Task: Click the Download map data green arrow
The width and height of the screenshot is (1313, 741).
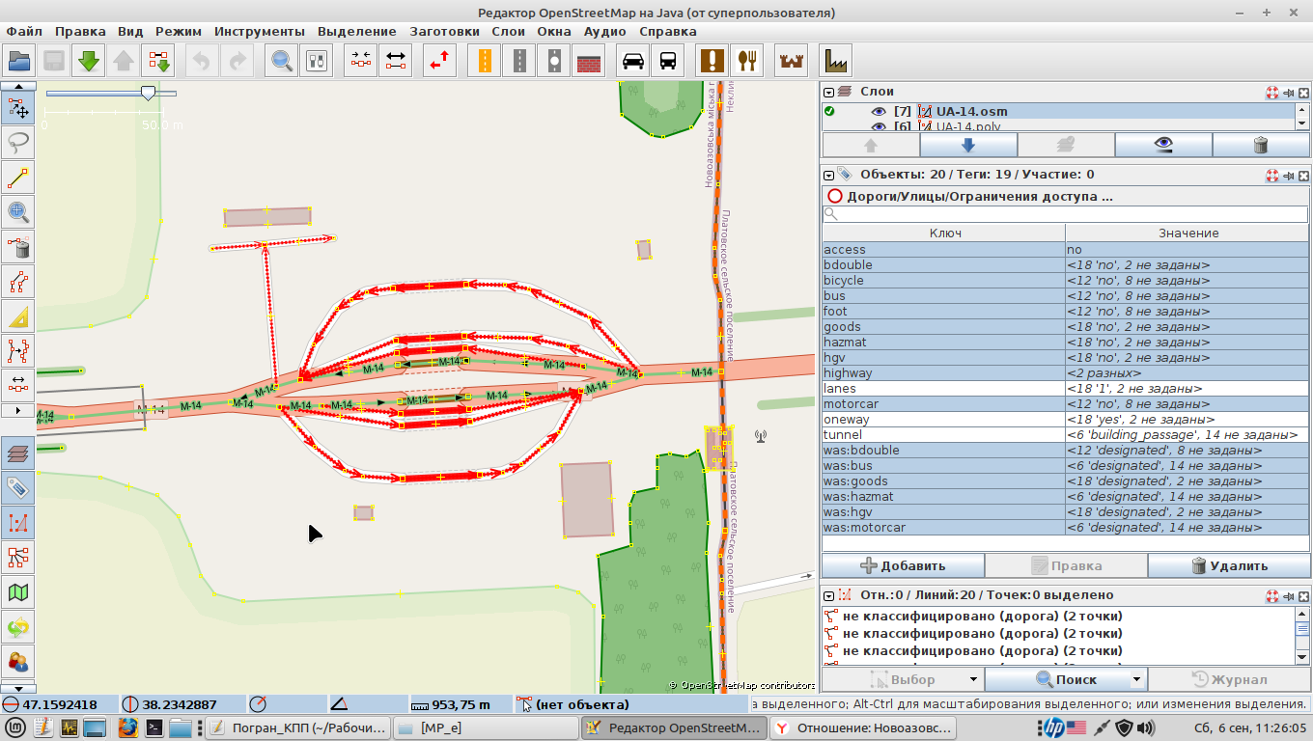Action: tap(89, 61)
